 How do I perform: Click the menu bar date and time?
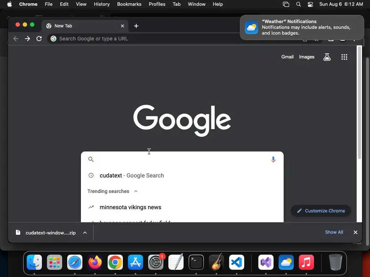tap(341, 4)
